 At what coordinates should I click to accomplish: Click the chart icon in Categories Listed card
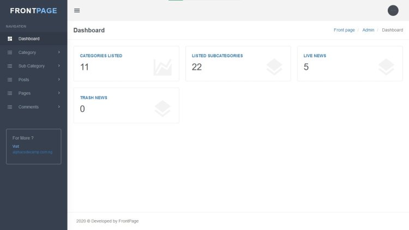(163, 67)
